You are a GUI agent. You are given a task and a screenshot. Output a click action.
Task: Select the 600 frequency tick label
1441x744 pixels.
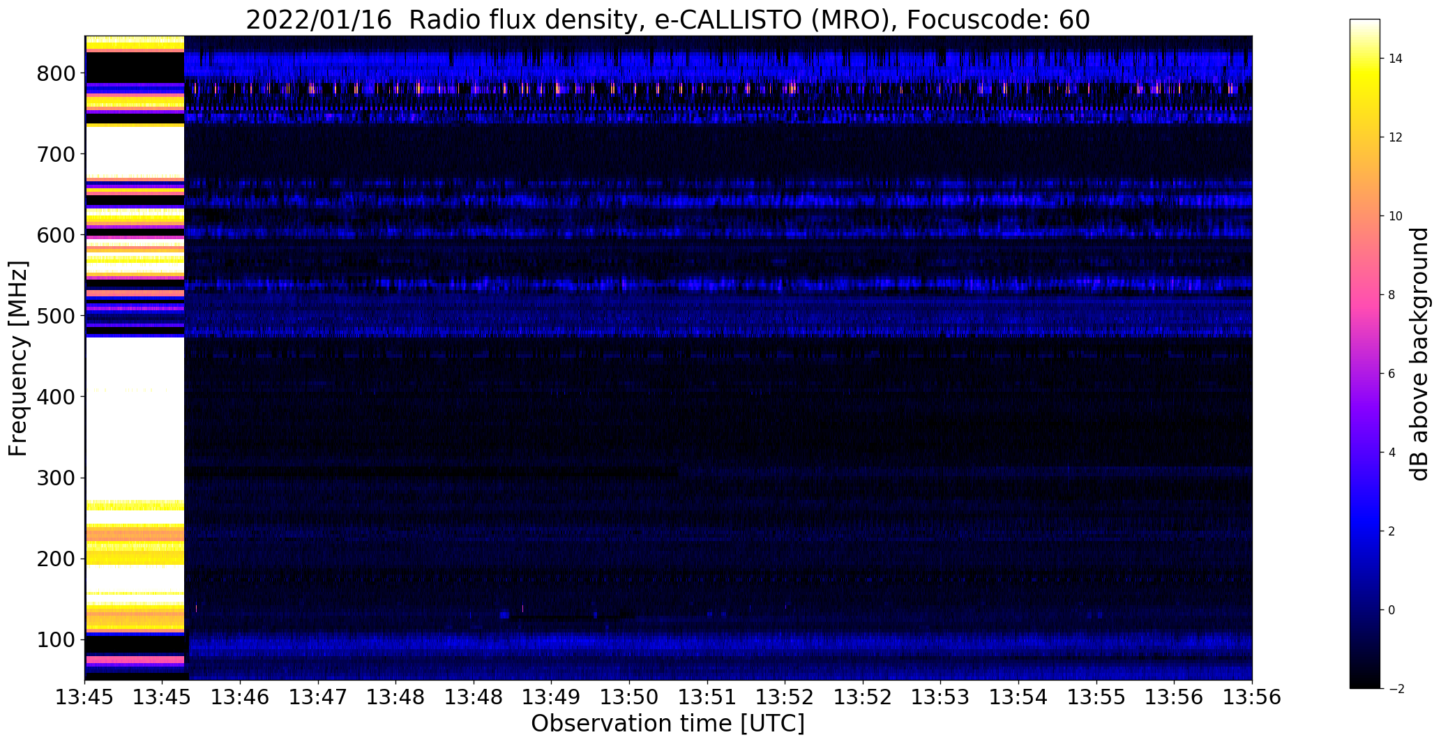[54, 235]
